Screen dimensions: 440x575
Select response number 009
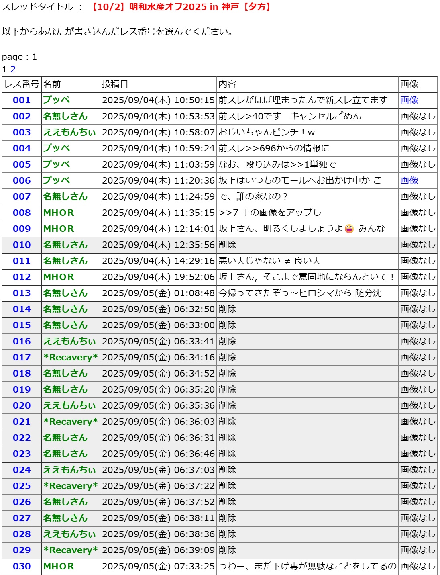pyautogui.click(x=22, y=229)
